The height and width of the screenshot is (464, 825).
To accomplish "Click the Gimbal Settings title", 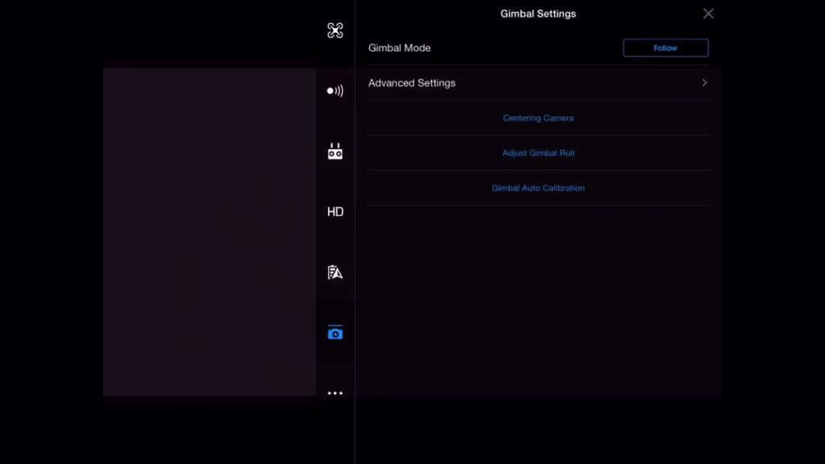I will click(x=538, y=14).
